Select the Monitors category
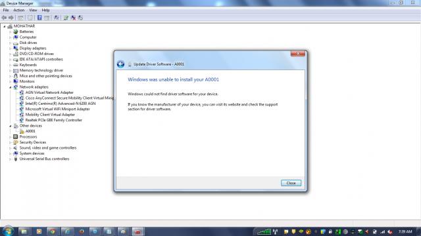421x236 pixels. tap(27, 81)
